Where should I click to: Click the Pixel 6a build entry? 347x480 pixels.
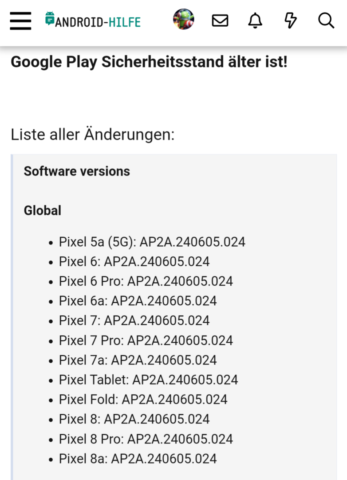138,301
